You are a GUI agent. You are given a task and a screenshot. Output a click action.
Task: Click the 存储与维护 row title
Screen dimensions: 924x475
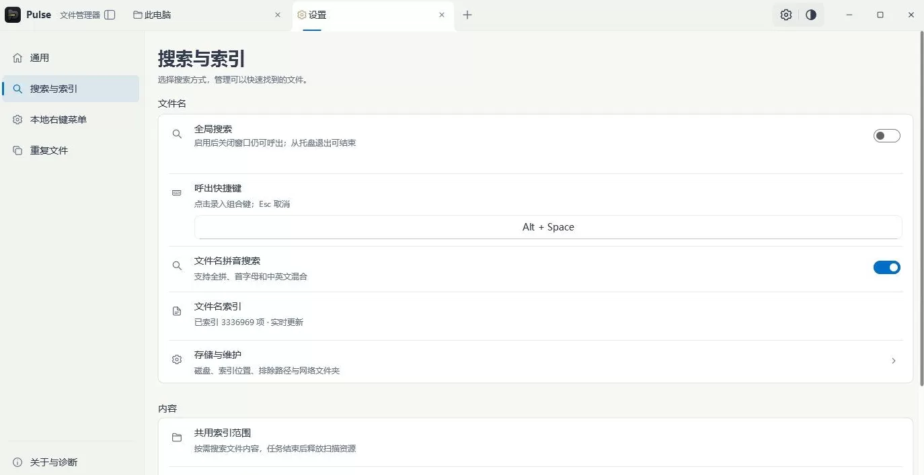[218, 355]
